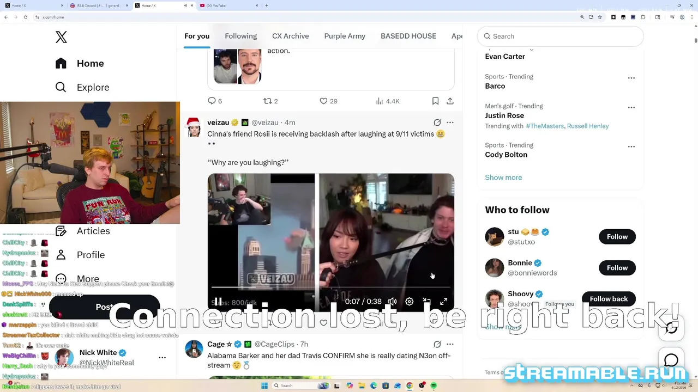Open the #TheMasters hashtag link
Viewport: 698px width, 392px height.
point(545,126)
